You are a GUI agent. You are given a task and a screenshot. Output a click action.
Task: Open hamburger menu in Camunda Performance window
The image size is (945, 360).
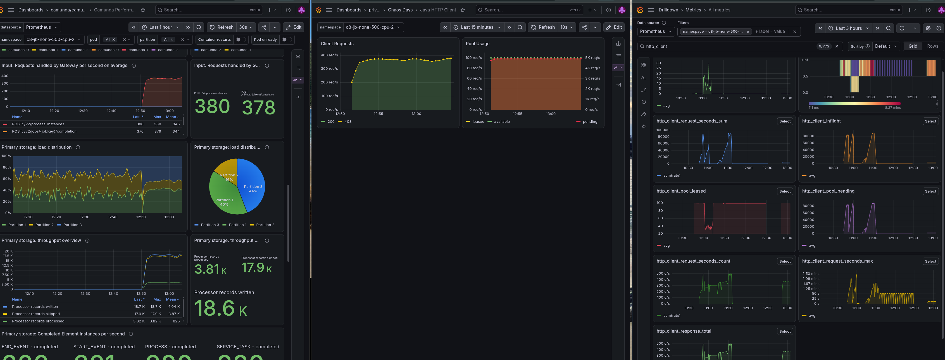click(11, 10)
